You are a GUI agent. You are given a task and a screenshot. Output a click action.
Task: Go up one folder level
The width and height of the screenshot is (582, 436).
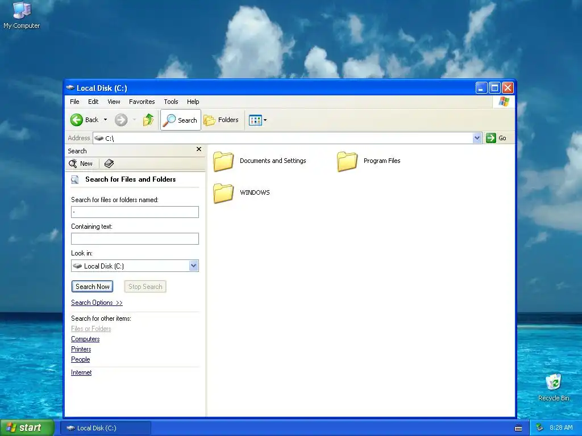148,120
